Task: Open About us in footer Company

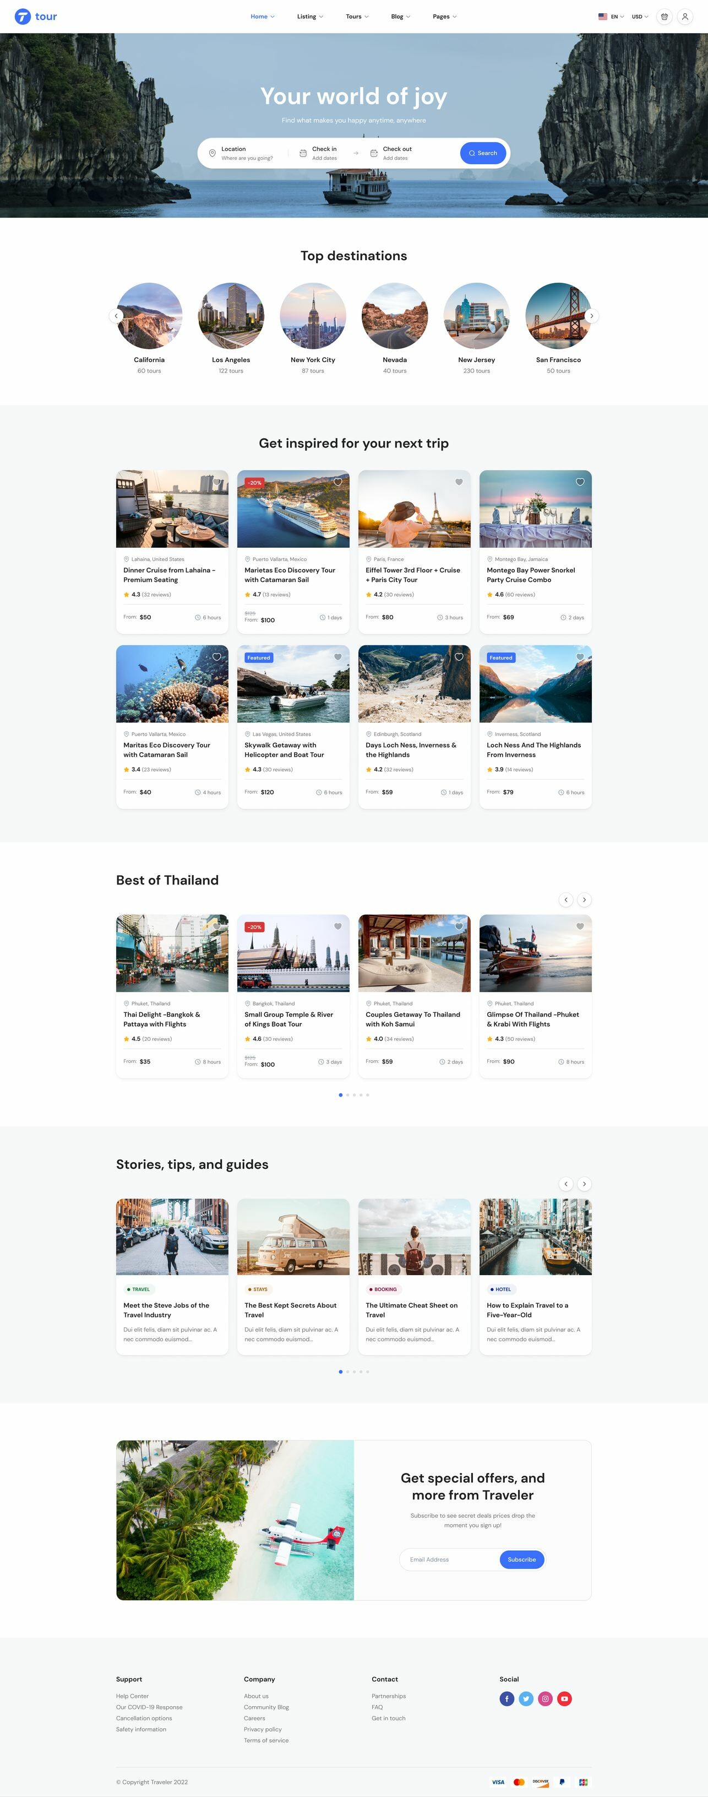Action: pos(256,1696)
